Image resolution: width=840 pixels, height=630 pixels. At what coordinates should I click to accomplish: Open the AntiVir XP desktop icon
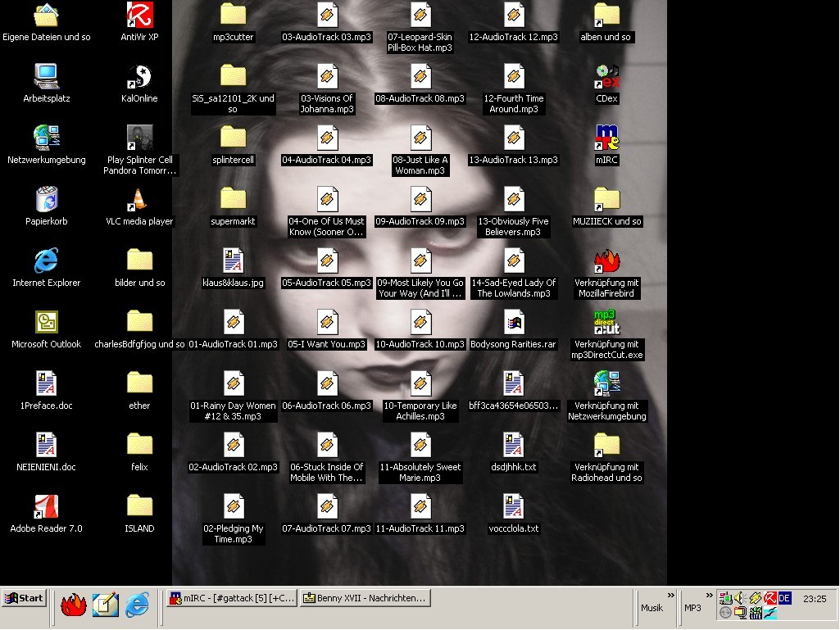(139, 15)
